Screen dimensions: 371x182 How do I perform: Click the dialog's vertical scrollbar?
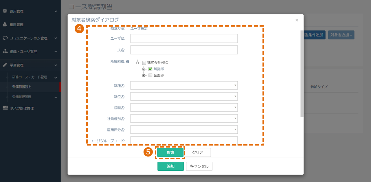coord(302,73)
